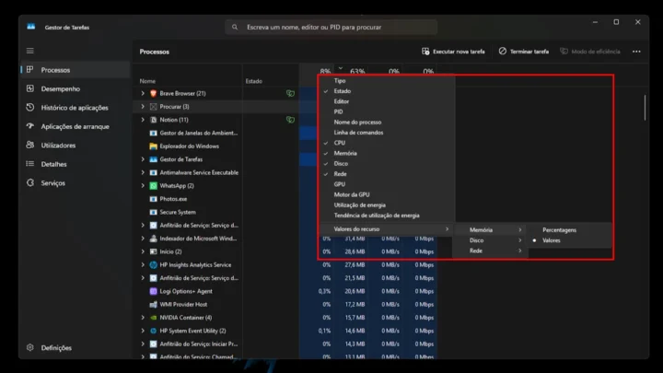Open the Processos sidebar icon
The height and width of the screenshot is (373, 663).
(30, 70)
